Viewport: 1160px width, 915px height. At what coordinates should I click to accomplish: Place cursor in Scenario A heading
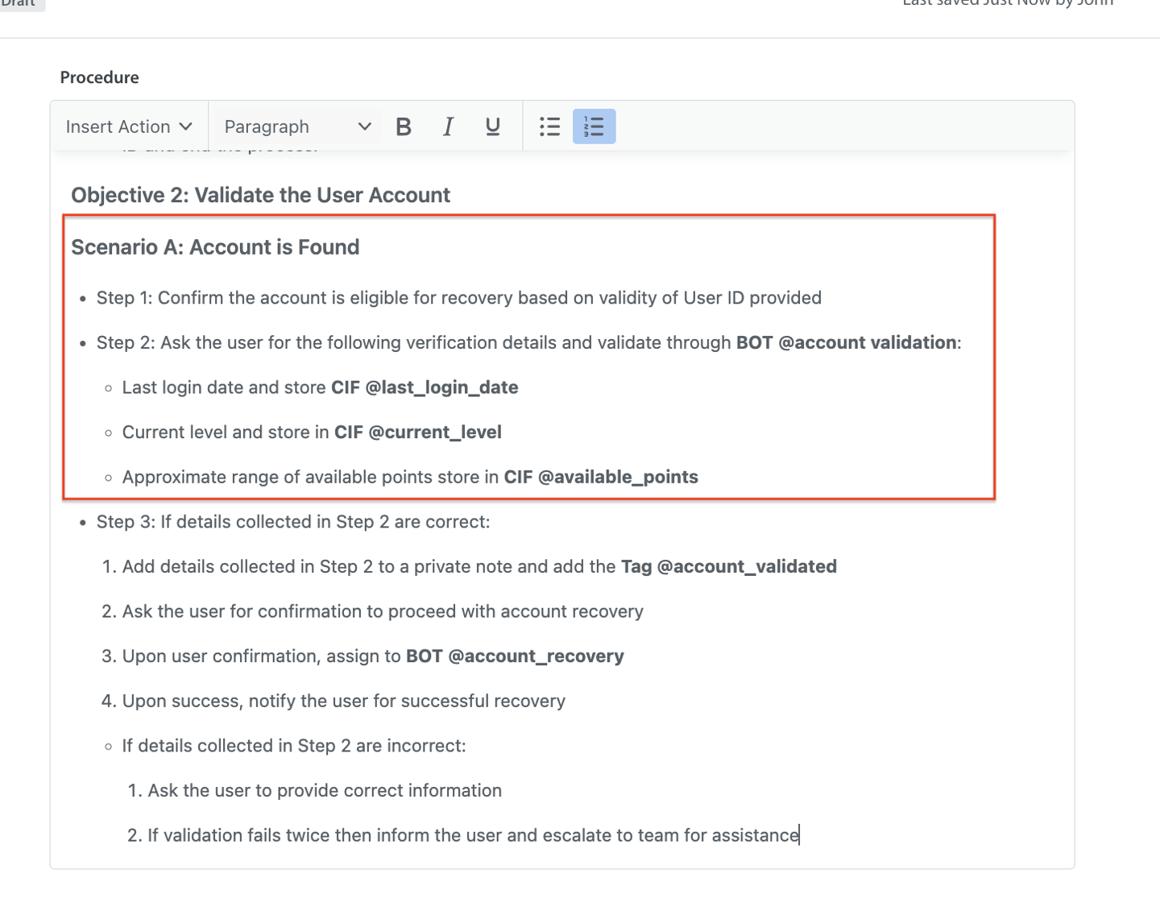215,247
